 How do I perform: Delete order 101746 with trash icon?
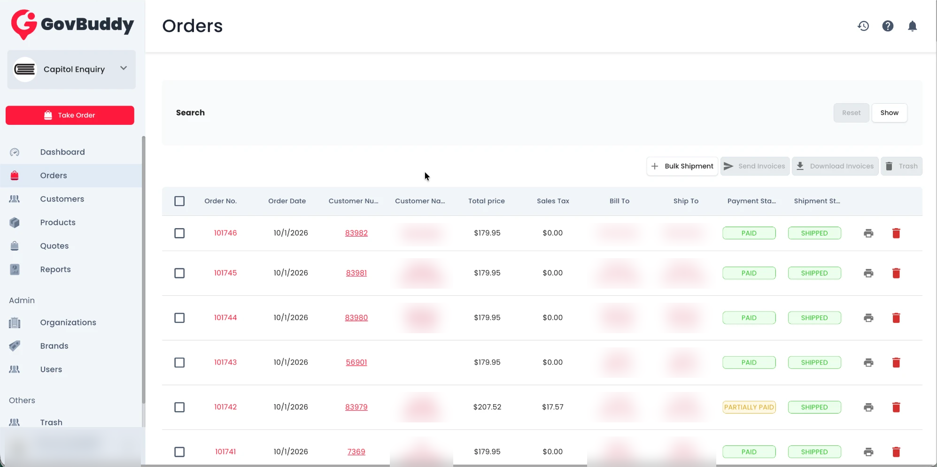pyautogui.click(x=896, y=233)
